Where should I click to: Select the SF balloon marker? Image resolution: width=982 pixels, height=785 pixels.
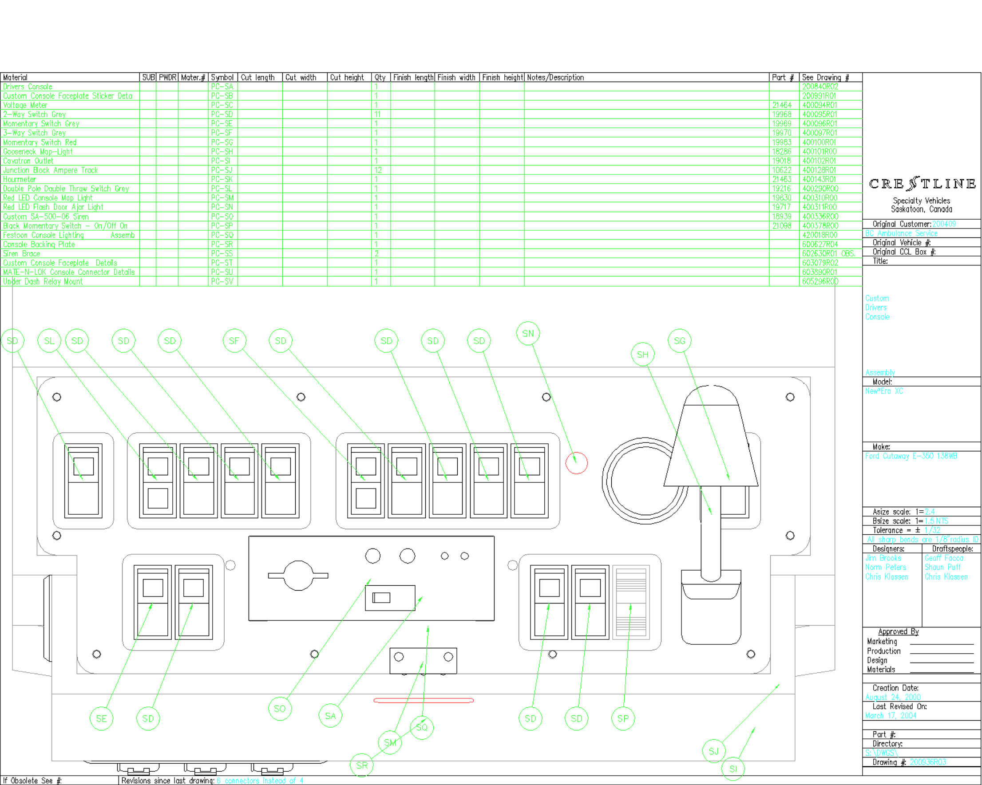pyautogui.click(x=234, y=341)
